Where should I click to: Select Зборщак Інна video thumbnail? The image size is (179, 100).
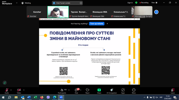coord(142,12)
